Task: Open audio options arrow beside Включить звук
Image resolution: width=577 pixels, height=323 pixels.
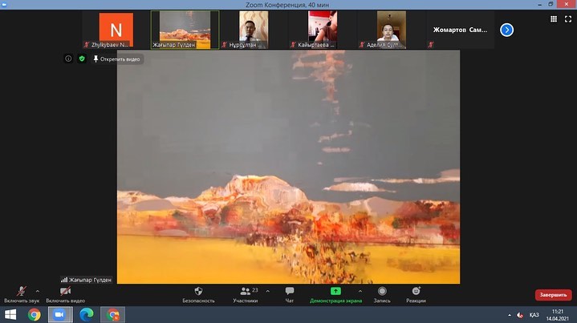Action: pos(38,292)
